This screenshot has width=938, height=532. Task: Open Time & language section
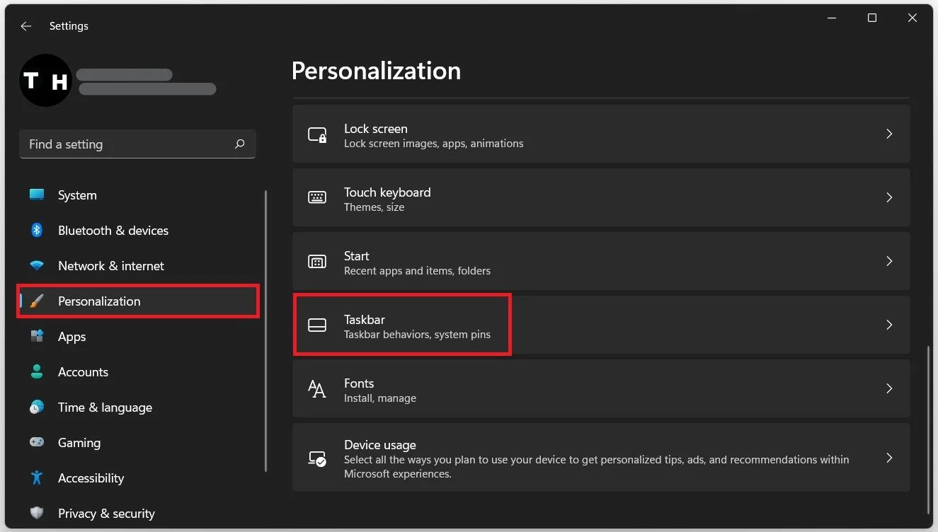pyautogui.click(x=138, y=407)
